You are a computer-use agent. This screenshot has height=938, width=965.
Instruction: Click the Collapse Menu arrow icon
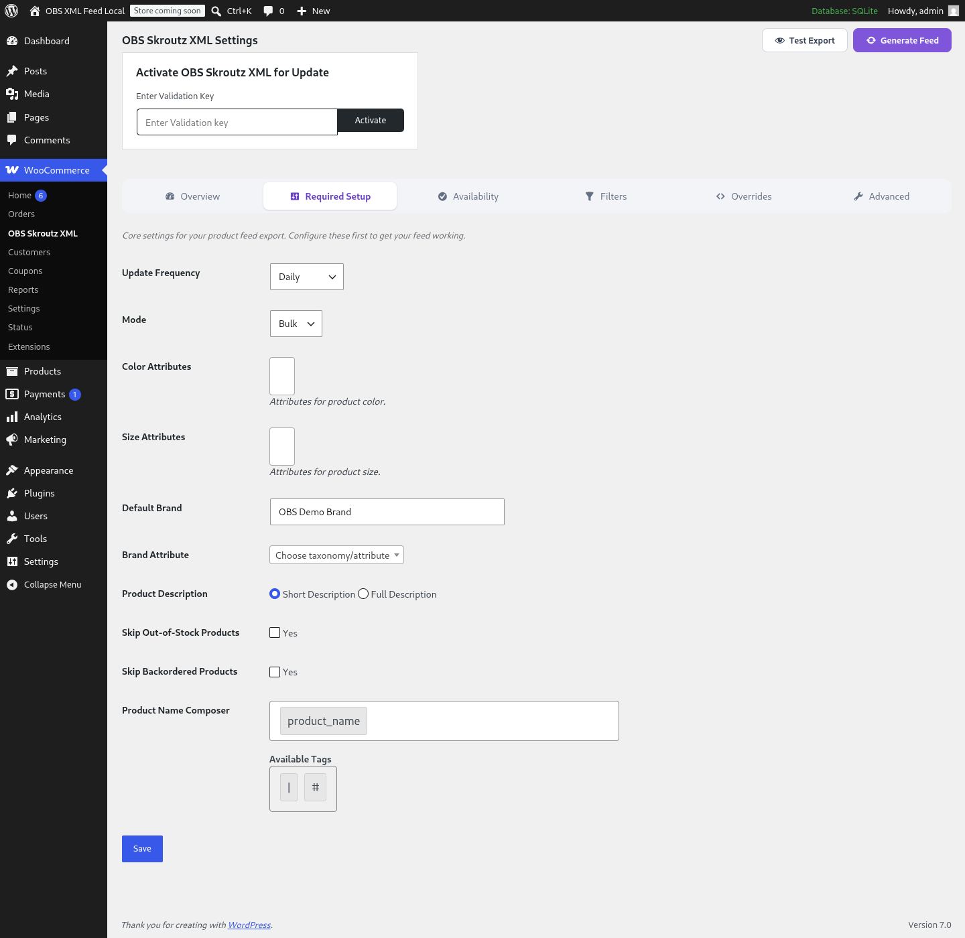click(x=12, y=585)
